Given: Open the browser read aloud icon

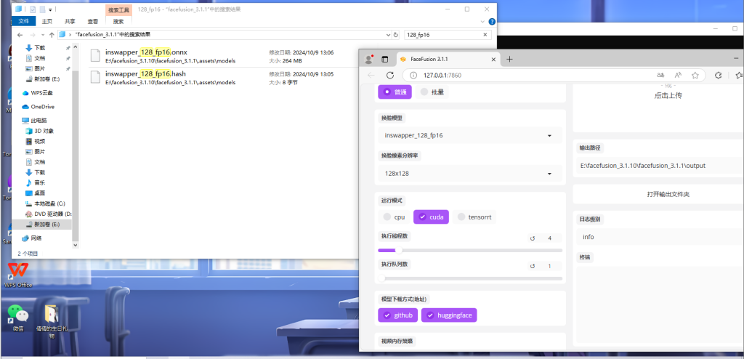Looking at the screenshot, I should coord(678,75).
